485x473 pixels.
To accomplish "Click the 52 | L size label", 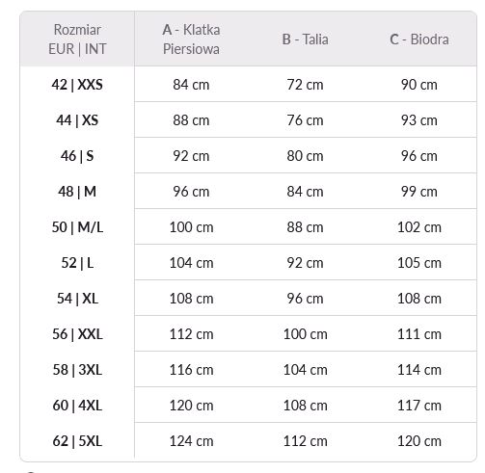I will (x=77, y=263).
